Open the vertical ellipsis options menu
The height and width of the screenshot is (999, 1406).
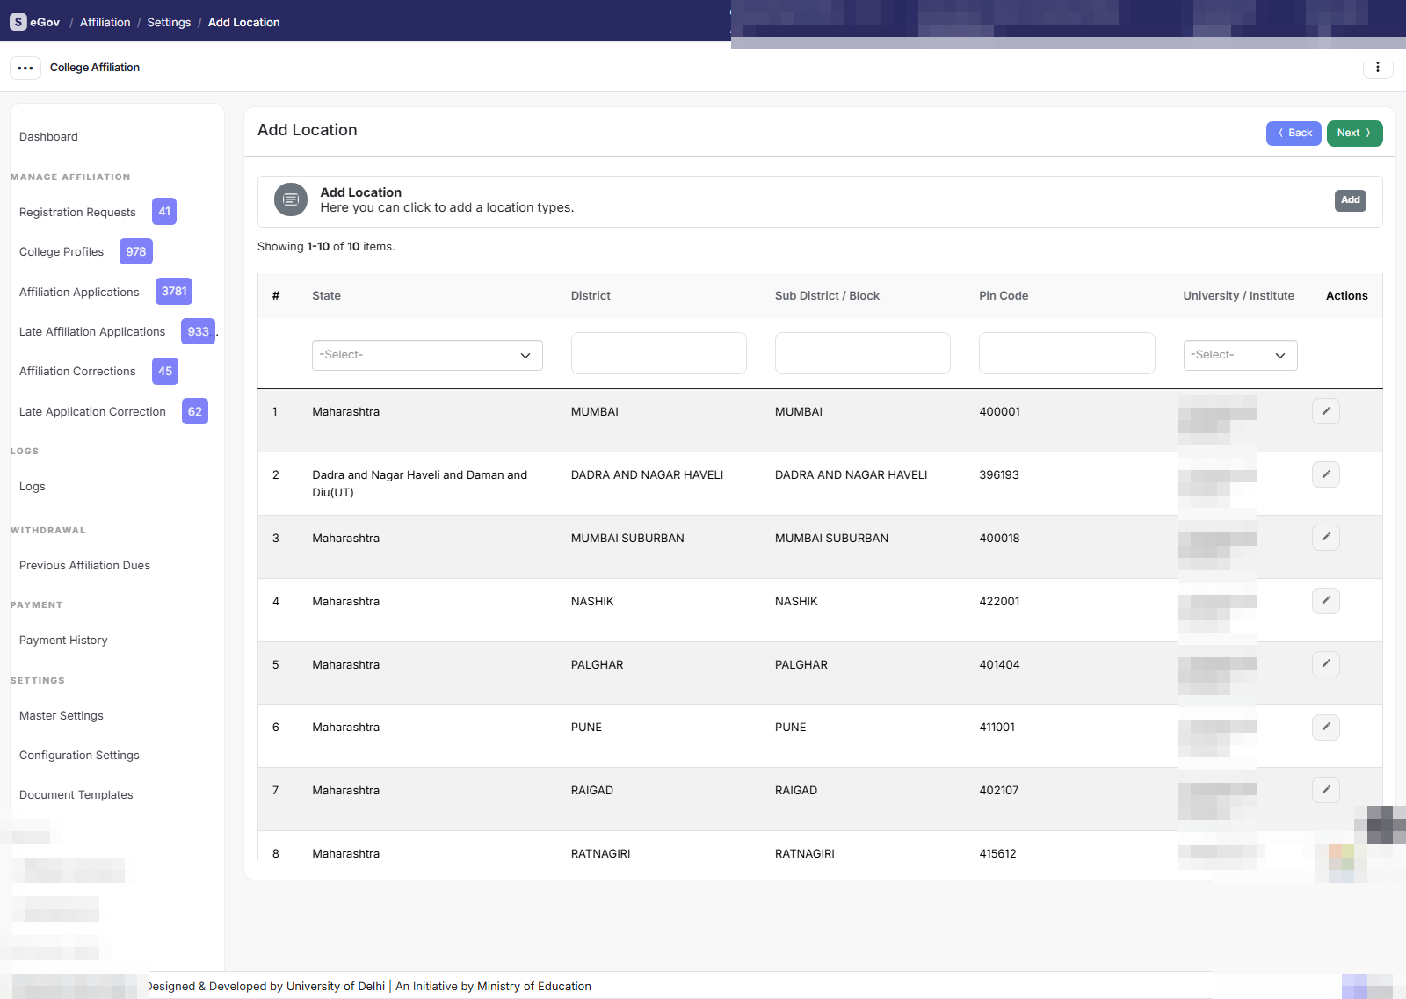1378,67
